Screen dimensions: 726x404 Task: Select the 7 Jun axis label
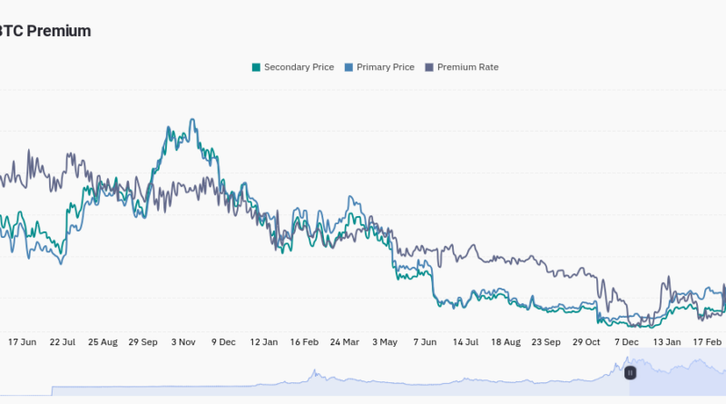425,342
